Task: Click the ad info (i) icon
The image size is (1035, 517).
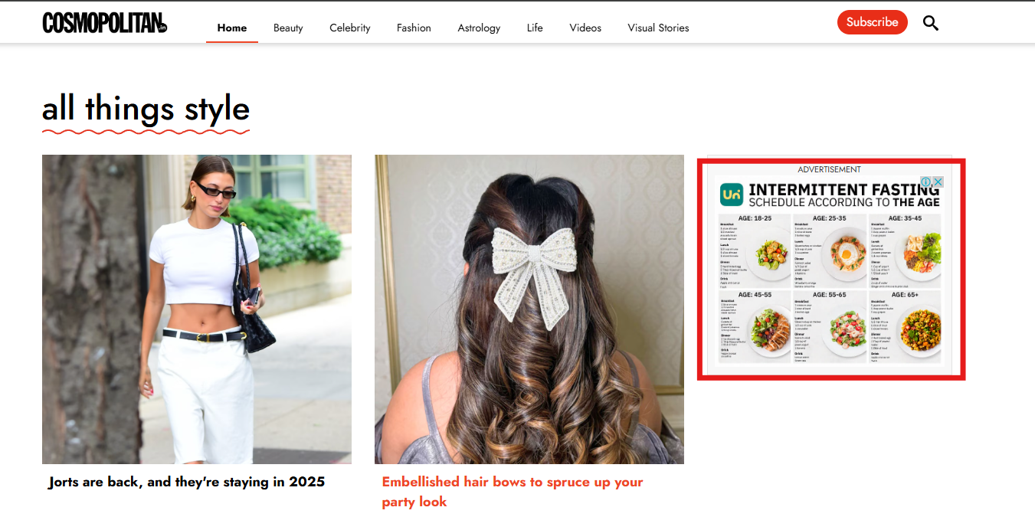Action: [925, 182]
